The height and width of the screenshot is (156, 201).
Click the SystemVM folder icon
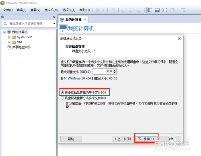pos(14,37)
